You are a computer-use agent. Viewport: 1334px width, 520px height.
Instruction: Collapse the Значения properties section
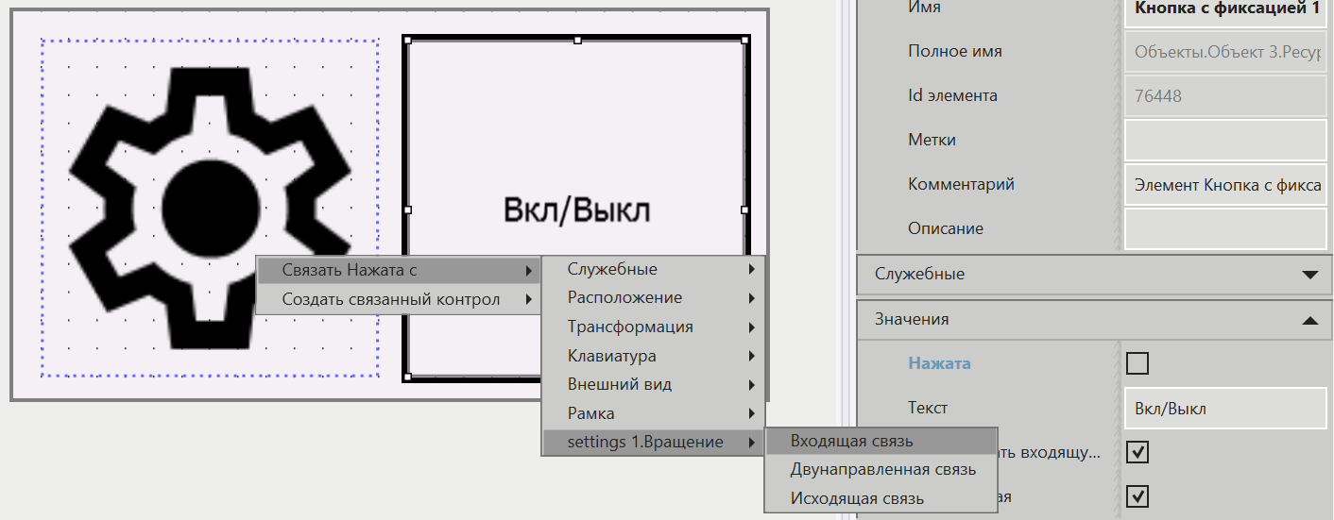point(1094,320)
